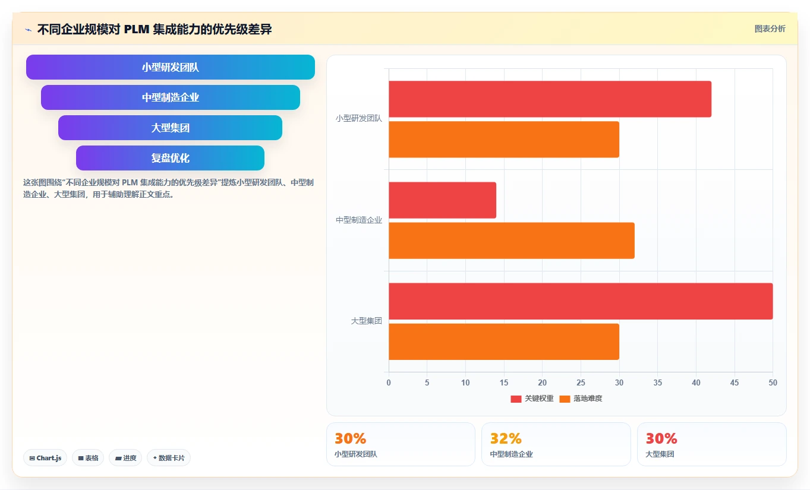Click the x-axis tick label 40
The width and height of the screenshot is (810, 490).
(x=696, y=383)
